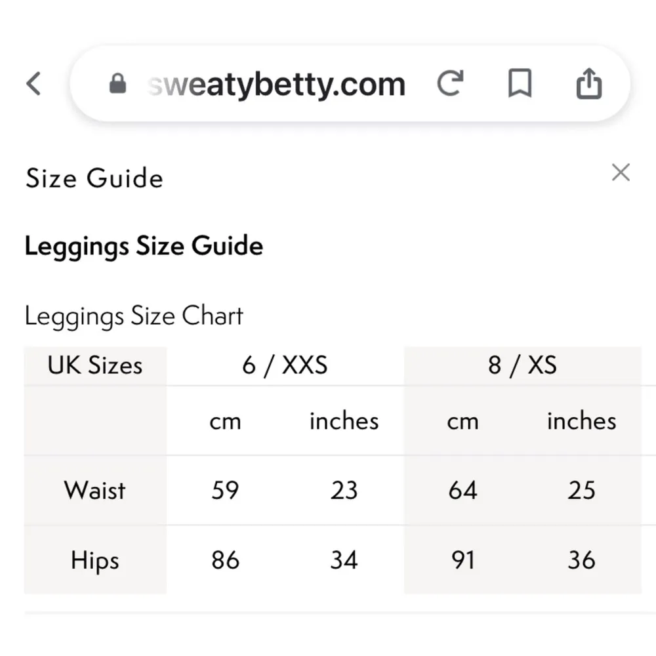Tap the sweatybetty.com address bar
This screenshot has width=656, height=656.
coord(276,84)
